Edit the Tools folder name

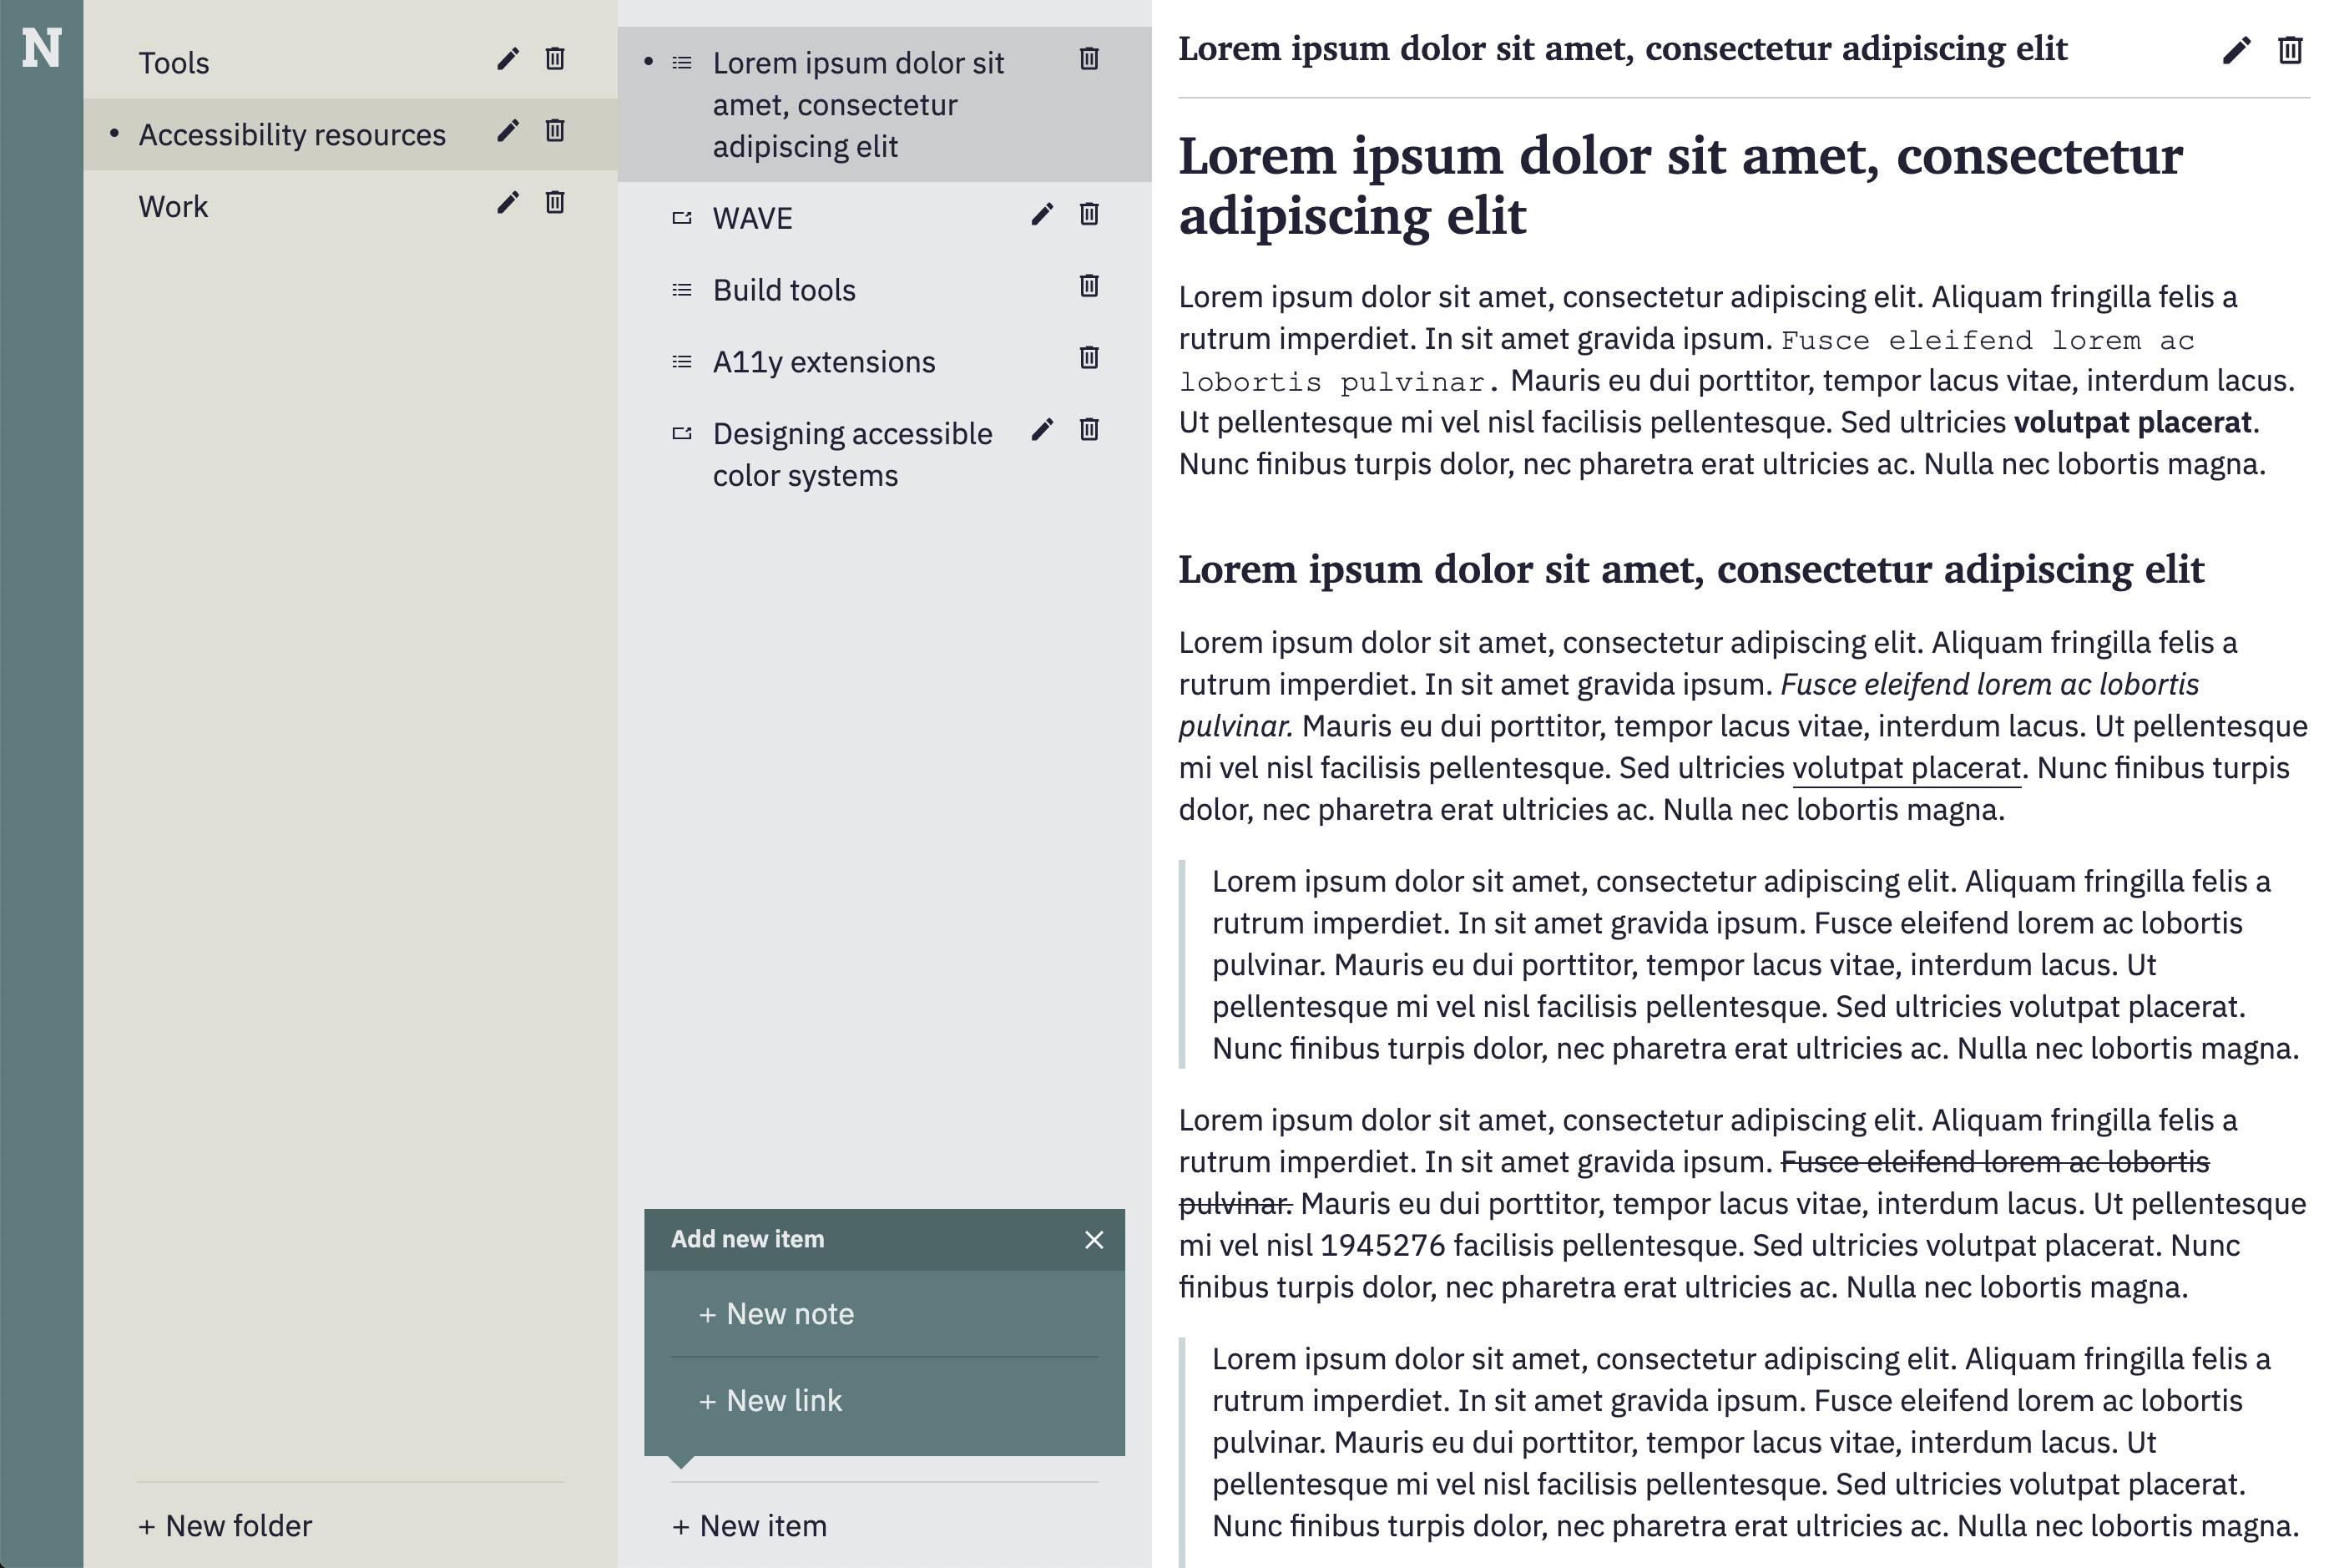click(508, 59)
